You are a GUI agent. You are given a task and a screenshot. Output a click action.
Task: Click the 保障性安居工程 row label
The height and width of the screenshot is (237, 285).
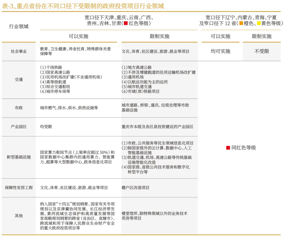click(x=19, y=188)
